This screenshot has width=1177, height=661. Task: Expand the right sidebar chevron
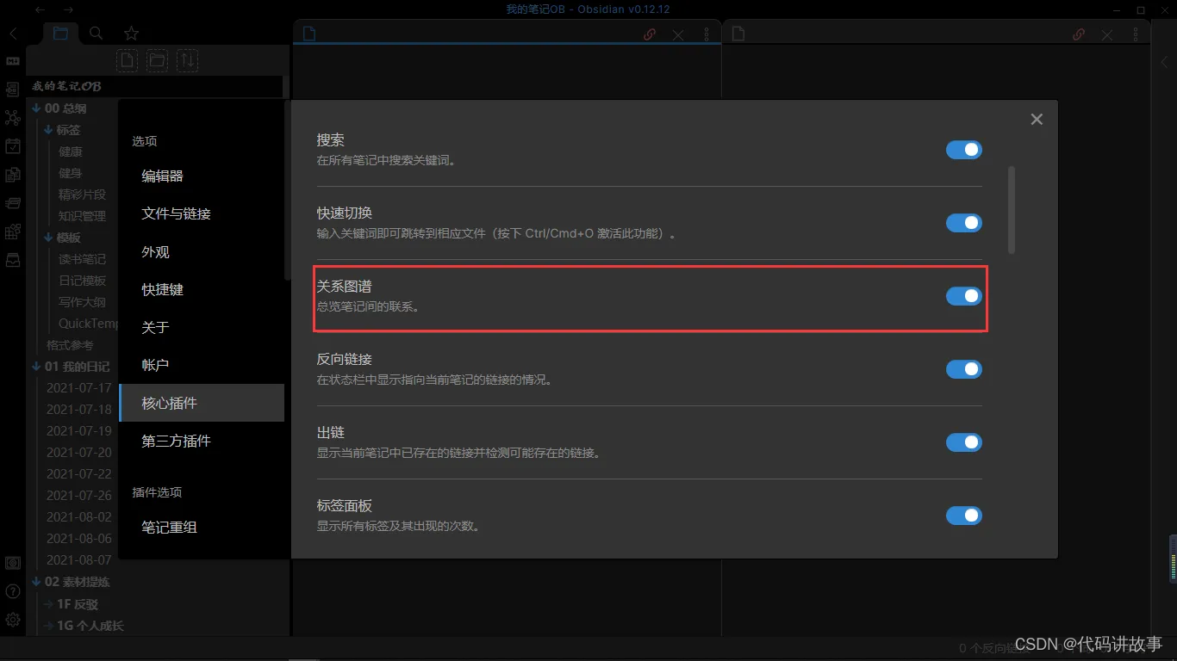(1163, 62)
